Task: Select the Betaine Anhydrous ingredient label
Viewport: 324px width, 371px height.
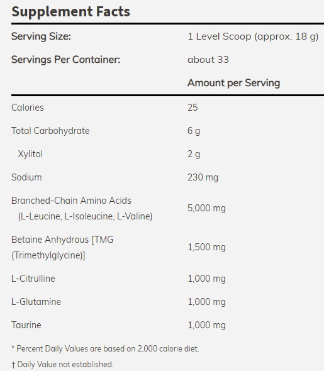Action: [62, 248]
